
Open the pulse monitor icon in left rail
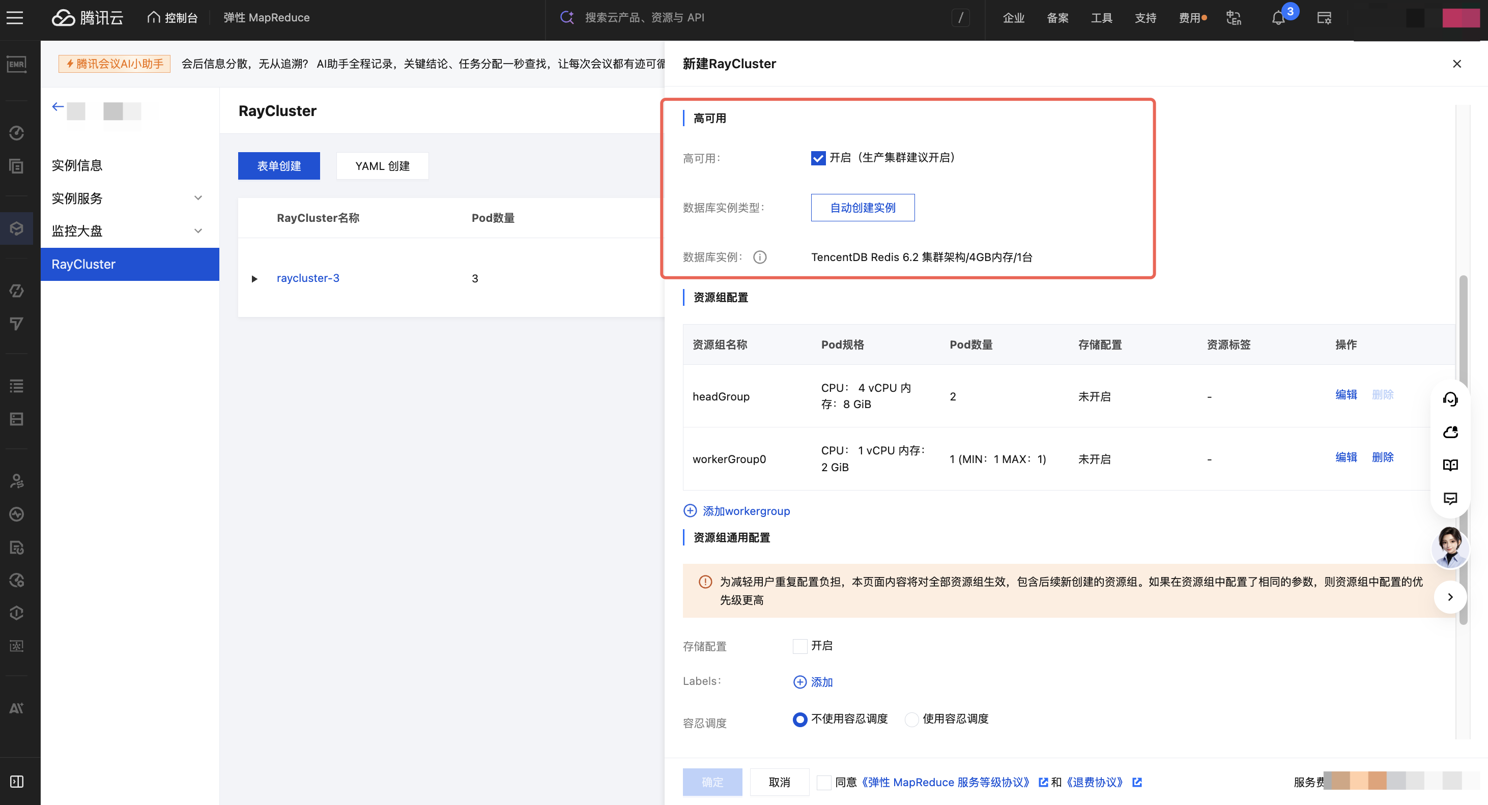pyautogui.click(x=16, y=514)
